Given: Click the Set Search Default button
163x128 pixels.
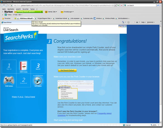Looking at the screenshot, I should coord(67,70).
